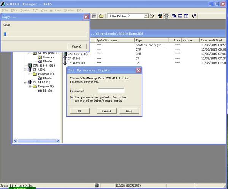This screenshot has width=228, height=189.
Task: Open the No Filter dropdown arrow
Action: click(x=146, y=16)
